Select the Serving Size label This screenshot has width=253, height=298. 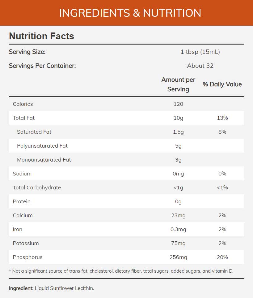pos(27,52)
